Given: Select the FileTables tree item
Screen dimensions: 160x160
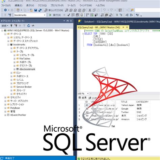Looking at the screenshot, I should (25, 59).
